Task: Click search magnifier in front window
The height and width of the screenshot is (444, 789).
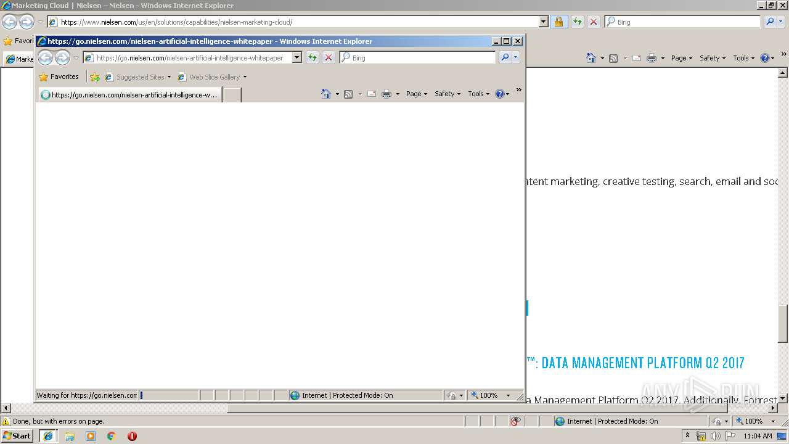Action: (505, 57)
